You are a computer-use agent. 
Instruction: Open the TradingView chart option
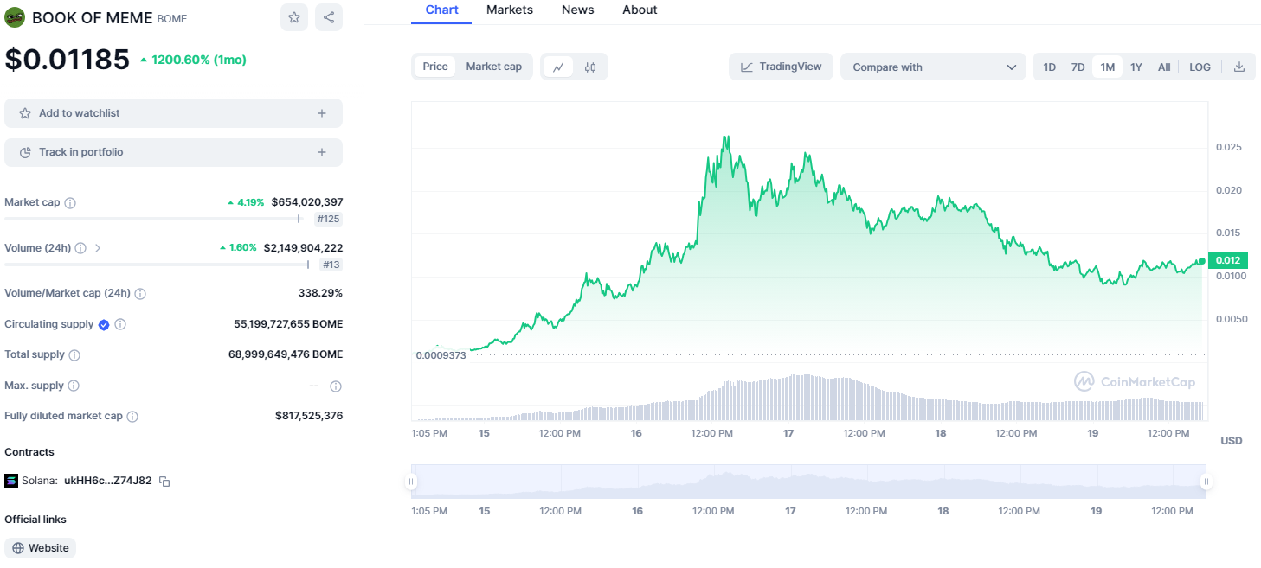point(781,67)
